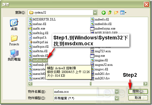Click msexch40 file name
Screen dimensions: 152x105
[39, 74]
